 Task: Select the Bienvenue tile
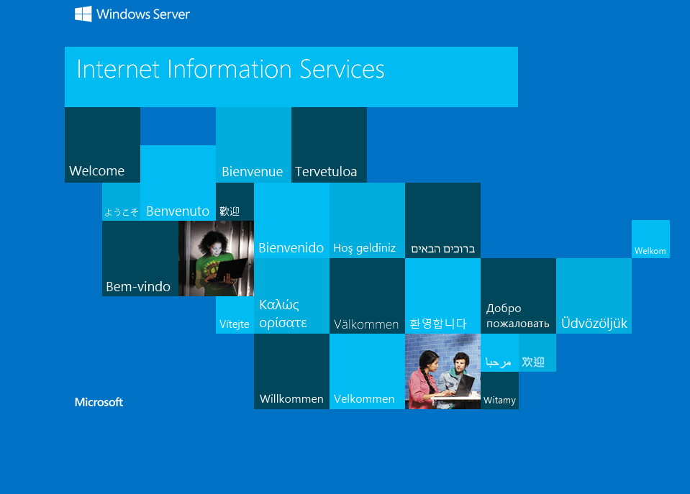point(253,145)
